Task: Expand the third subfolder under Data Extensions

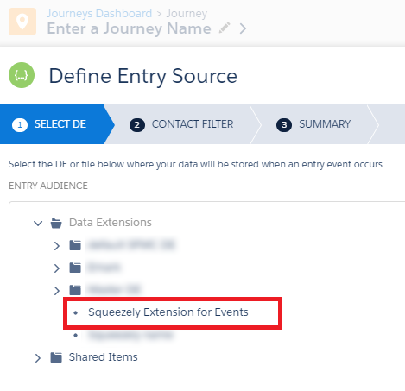Action: point(57,290)
